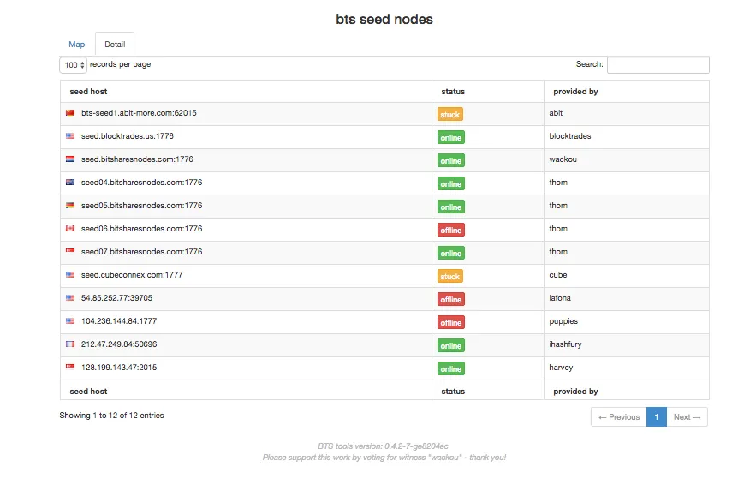Click the stuck badge for bts-seed1.abit-more.com
This screenshot has width=756, height=485.
[449, 114]
